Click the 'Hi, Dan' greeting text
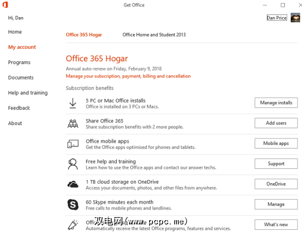The height and width of the screenshot is (232, 302). pyautogui.click(x=16, y=18)
